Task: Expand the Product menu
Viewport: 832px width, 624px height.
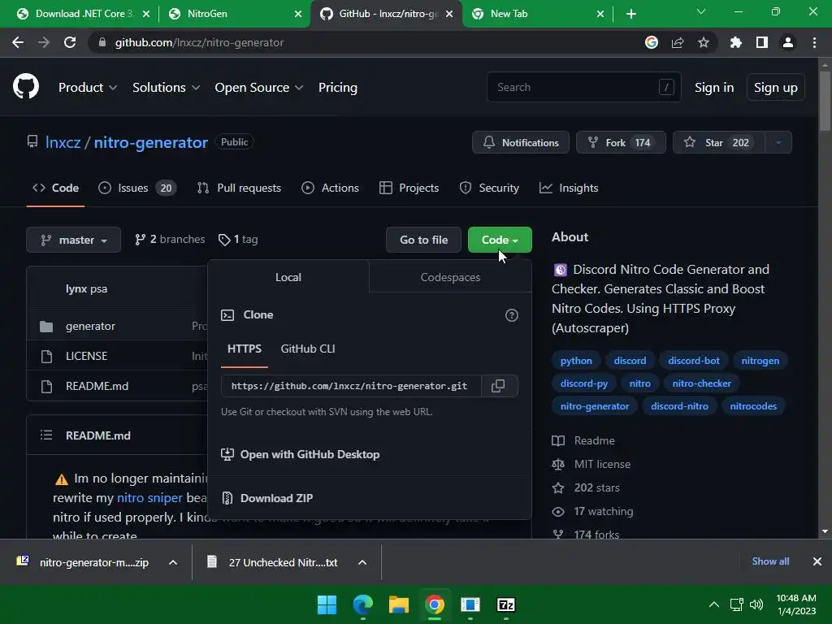Action: pyautogui.click(x=88, y=88)
